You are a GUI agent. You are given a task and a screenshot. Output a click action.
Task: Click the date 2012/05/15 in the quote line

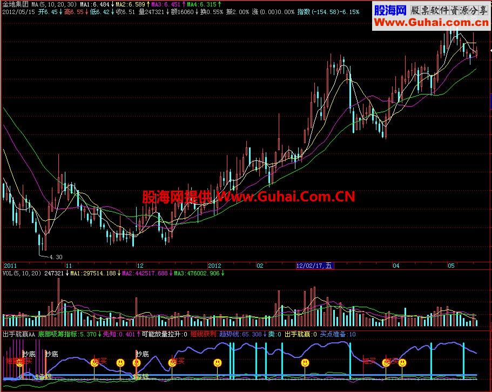click(x=19, y=12)
